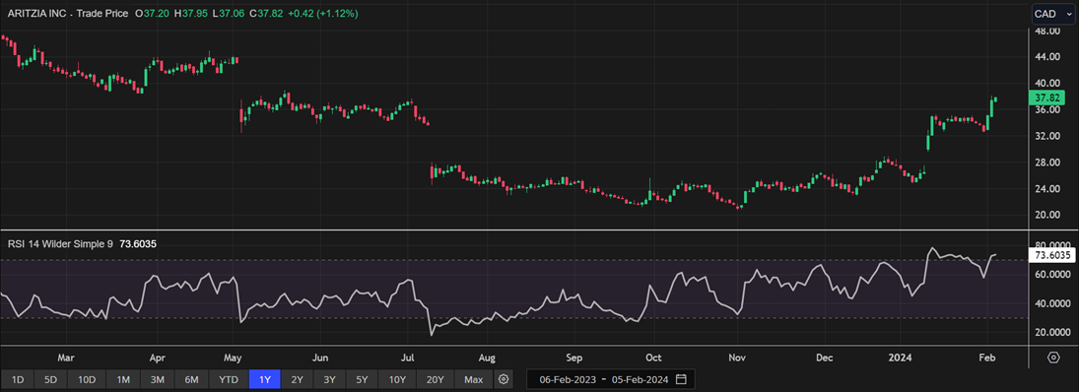This screenshot has height=392, width=1079.
Task: Open the CAD currency dropdown
Action: 1052,14
